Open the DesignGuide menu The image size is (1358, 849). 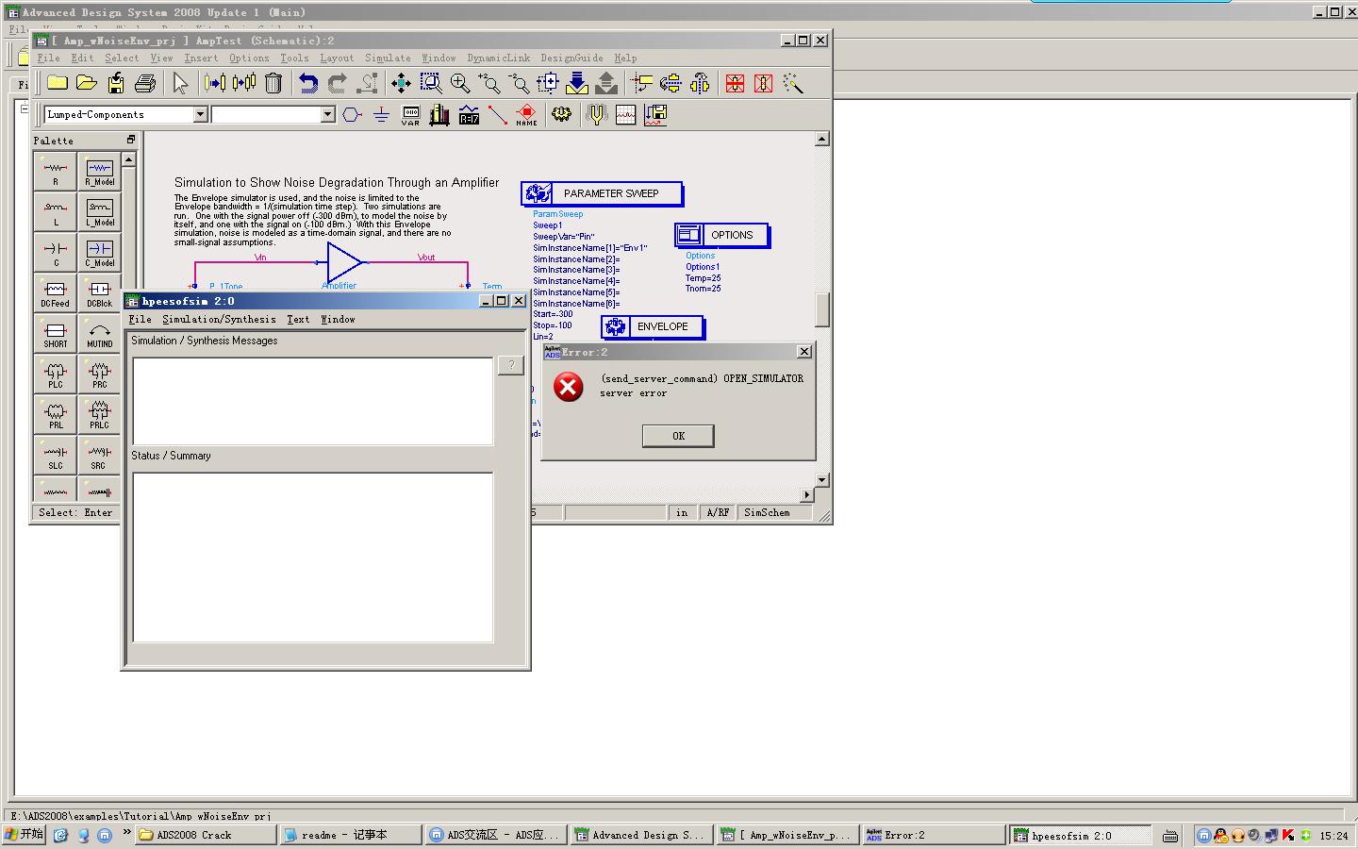coord(571,58)
